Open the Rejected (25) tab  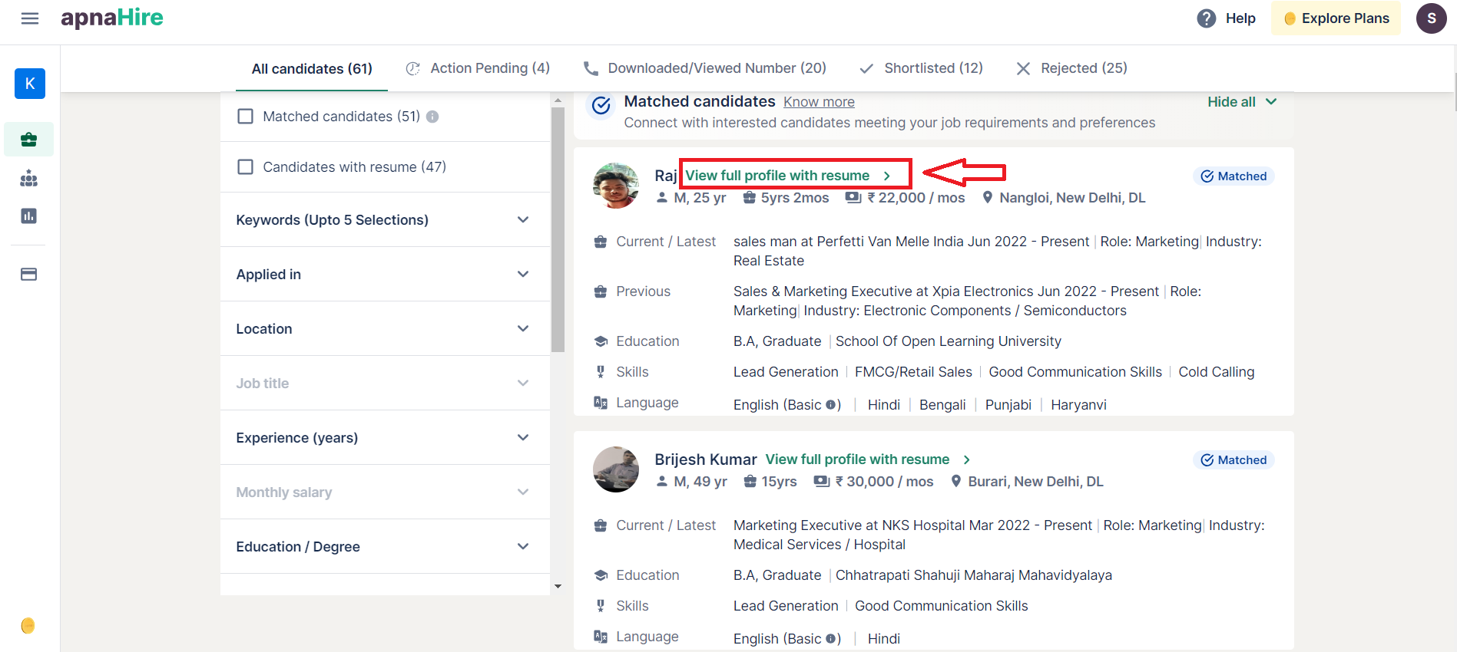click(x=1071, y=68)
